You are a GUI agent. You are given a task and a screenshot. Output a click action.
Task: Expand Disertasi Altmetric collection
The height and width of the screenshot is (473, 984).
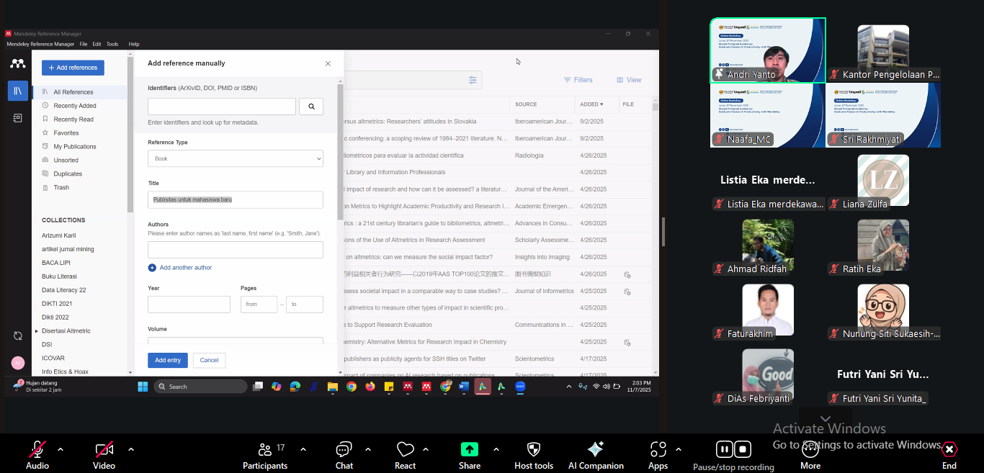pyautogui.click(x=37, y=331)
